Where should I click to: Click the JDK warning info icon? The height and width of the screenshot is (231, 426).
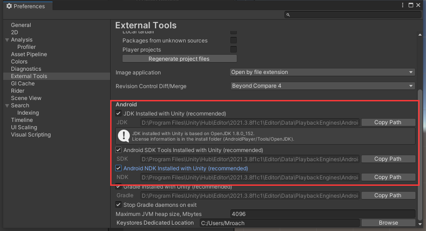coord(124,136)
